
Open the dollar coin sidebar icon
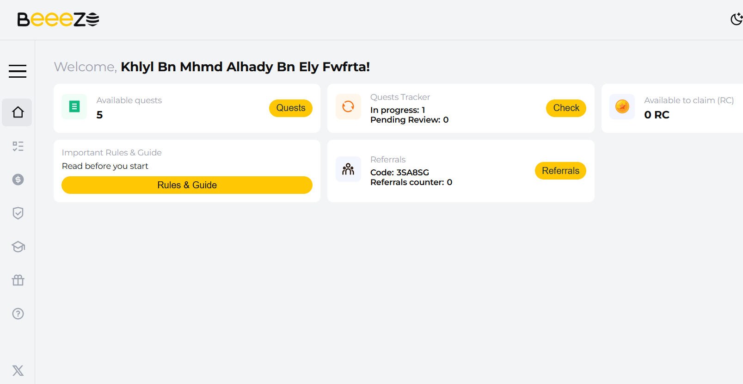pos(18,180)
